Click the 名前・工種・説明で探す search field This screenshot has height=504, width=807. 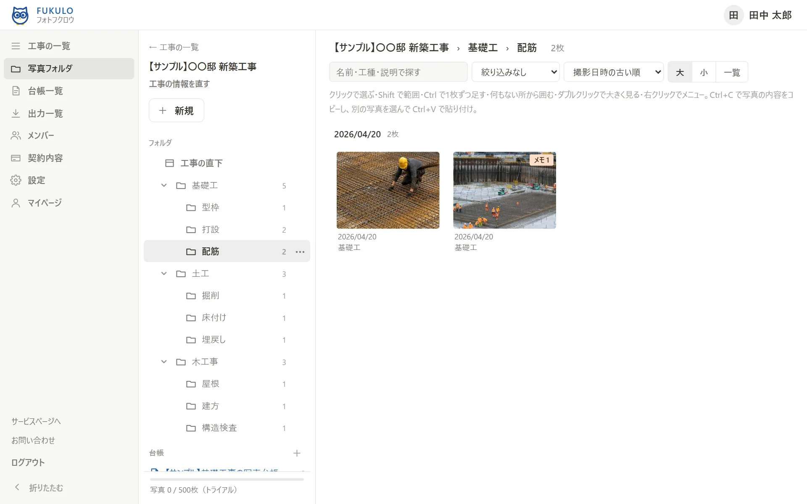click(x=398, y=72)
